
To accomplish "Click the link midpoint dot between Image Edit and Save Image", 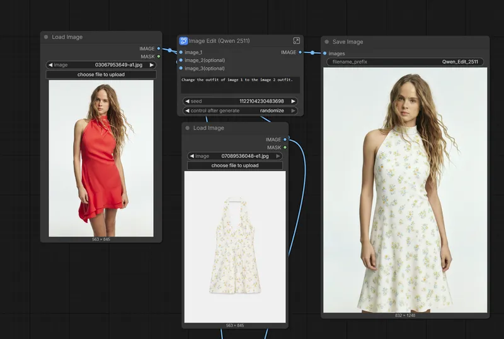I will (312, 52).
